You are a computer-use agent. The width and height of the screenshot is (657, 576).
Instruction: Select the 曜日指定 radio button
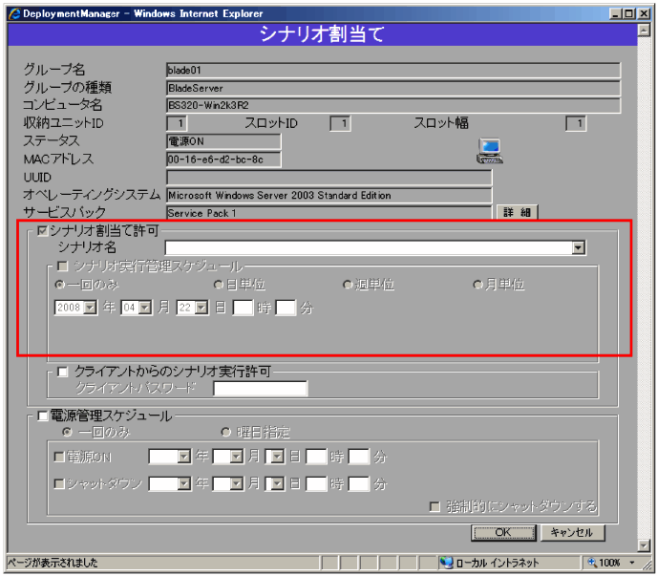pos(225,432)
